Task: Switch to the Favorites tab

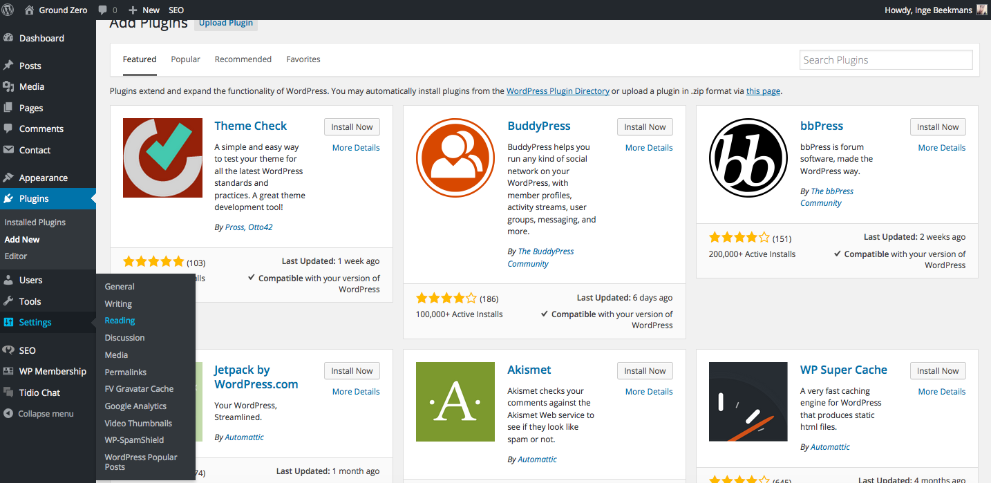Action: click(303, 59)
